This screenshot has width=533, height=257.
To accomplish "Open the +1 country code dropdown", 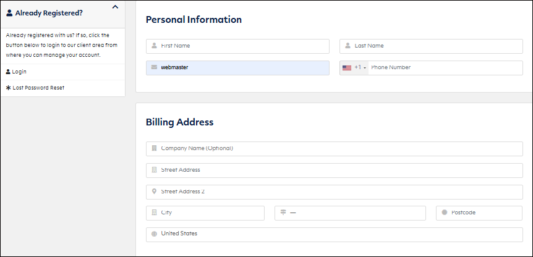I will (x=354, y=68).
